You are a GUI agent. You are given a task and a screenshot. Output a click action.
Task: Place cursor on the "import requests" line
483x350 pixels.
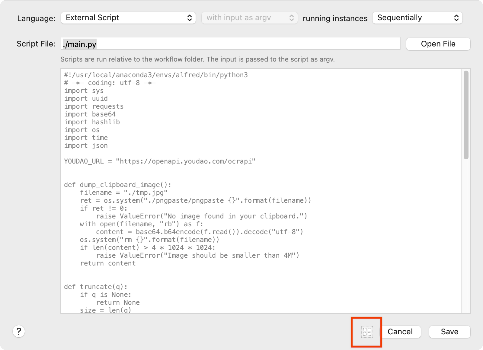click(94, 106)
